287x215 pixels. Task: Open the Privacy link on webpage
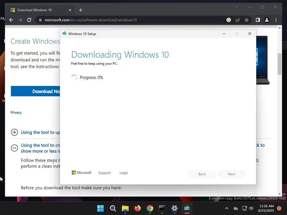pos(16,113)
